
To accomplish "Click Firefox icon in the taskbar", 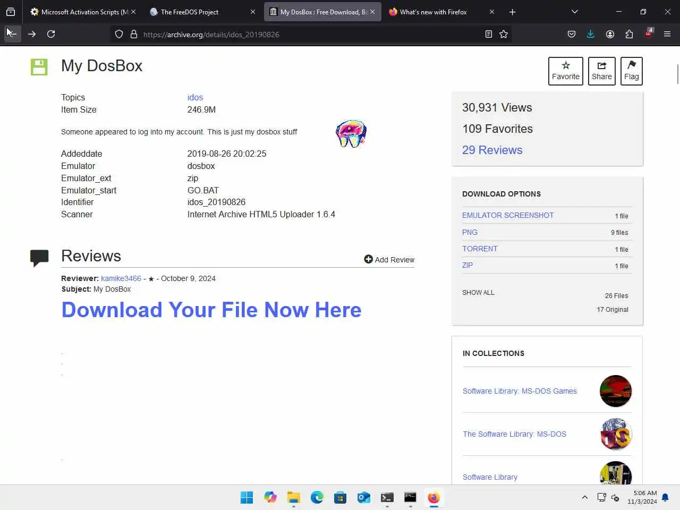I will click(434, 497).
